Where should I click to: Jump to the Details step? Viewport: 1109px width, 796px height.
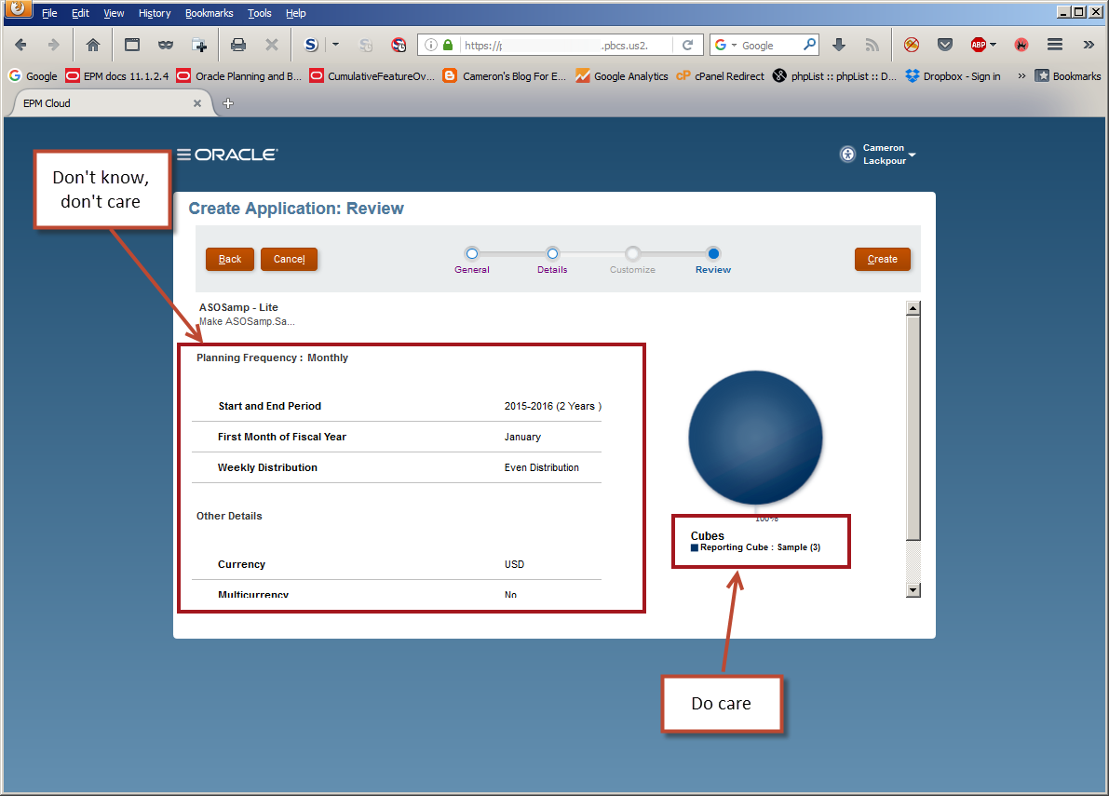(x=552, y=254)
